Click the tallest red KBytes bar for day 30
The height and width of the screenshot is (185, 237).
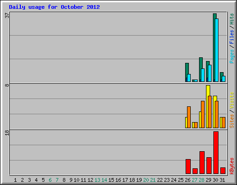click(216, 153)
